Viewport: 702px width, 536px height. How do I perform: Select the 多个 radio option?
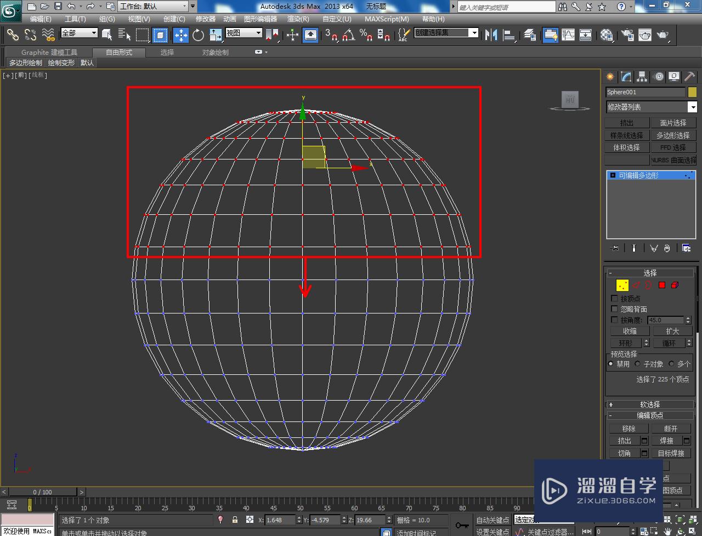pyautogui.click(x=671, y=364)
